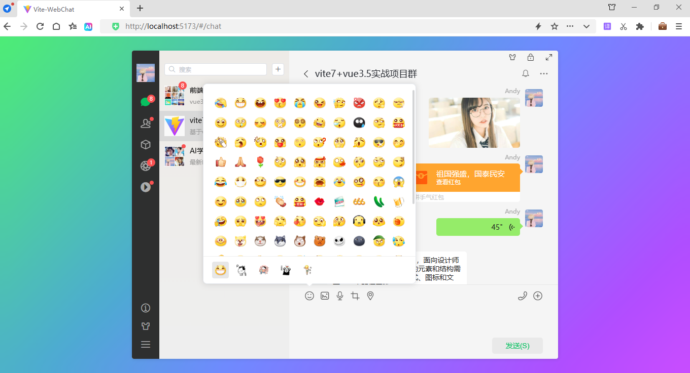Switch to the pink character sticker tab

tap(264, 270)
